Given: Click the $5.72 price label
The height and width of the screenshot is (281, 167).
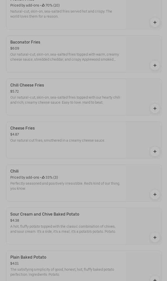Looking at the screenshot, I should (15, 91).
